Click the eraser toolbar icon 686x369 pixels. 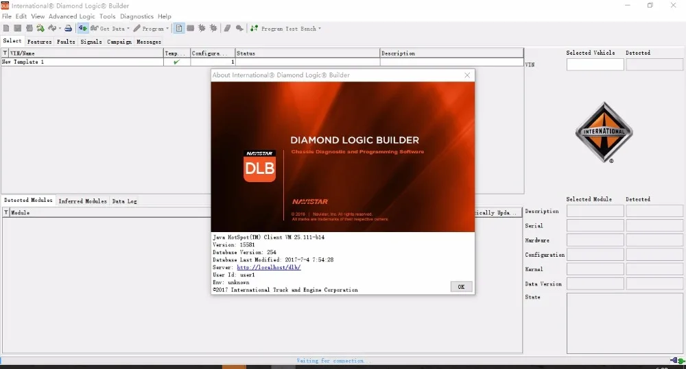coord(227,28)
